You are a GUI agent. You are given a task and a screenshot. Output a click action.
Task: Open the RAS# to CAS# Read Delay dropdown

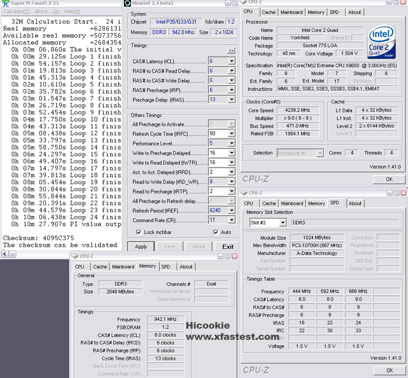[232, 71]
